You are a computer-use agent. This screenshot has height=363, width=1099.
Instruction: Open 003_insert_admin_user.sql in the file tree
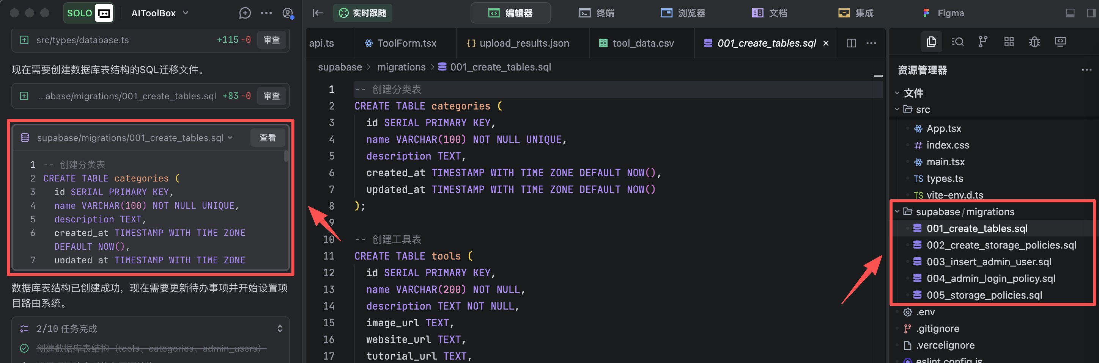pyautogui.click(x=989, y=261)
